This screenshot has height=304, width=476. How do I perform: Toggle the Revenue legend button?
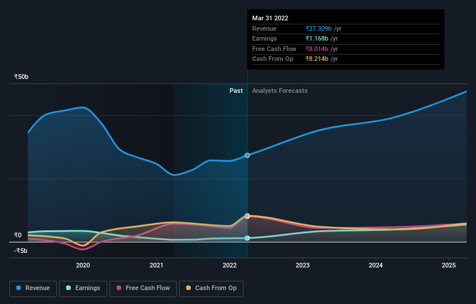(33, 288)
